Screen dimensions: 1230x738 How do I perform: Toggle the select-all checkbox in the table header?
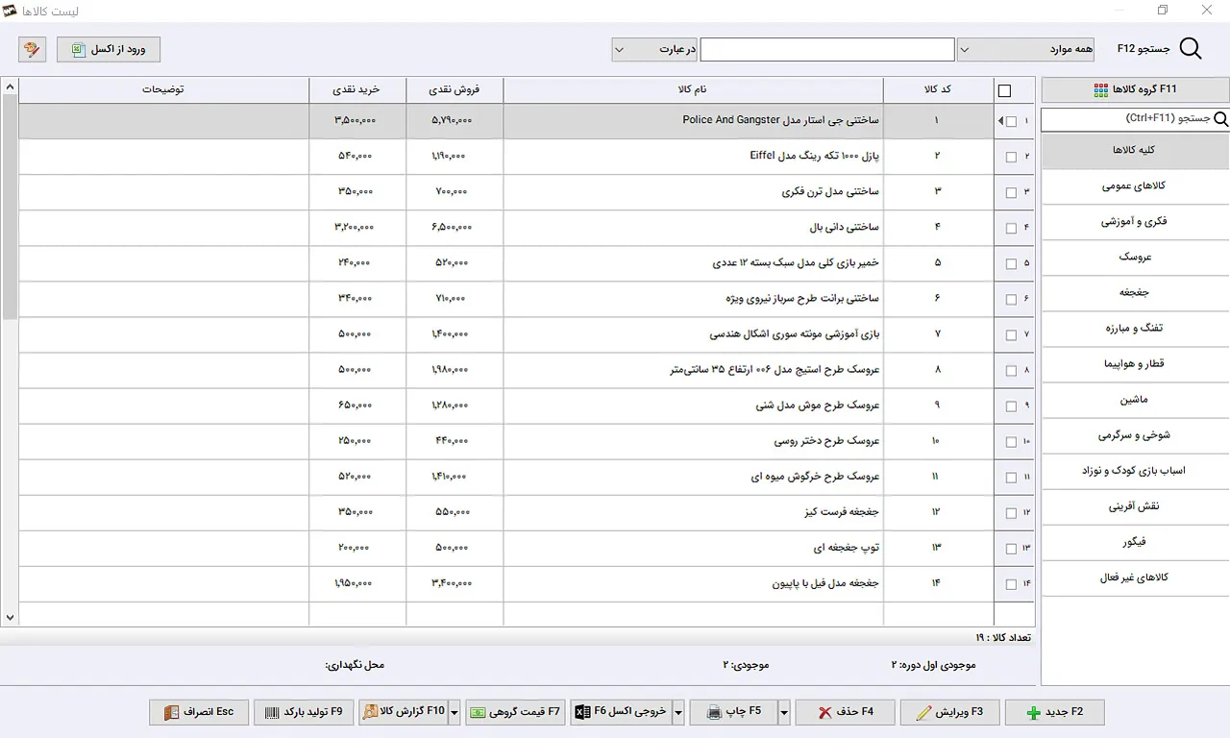1005,91
